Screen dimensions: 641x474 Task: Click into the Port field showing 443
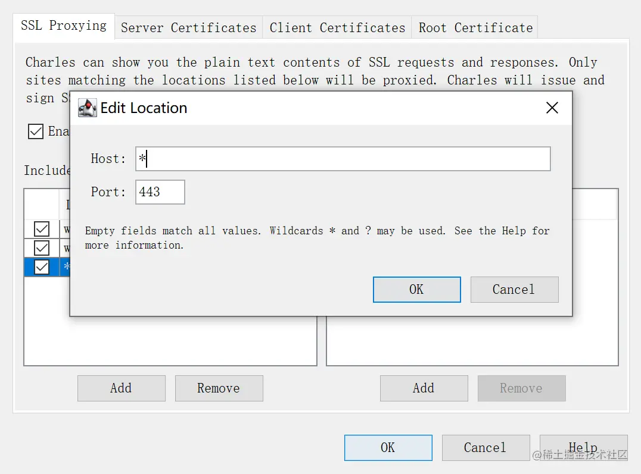tap(160, 192)
